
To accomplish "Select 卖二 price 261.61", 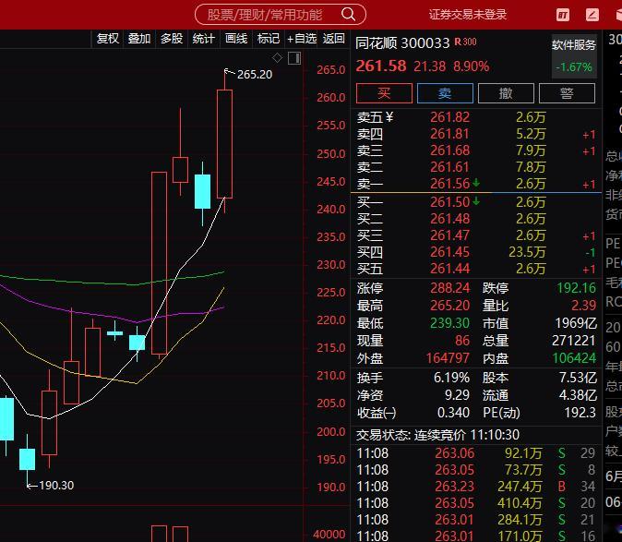I will click(449, 167).
